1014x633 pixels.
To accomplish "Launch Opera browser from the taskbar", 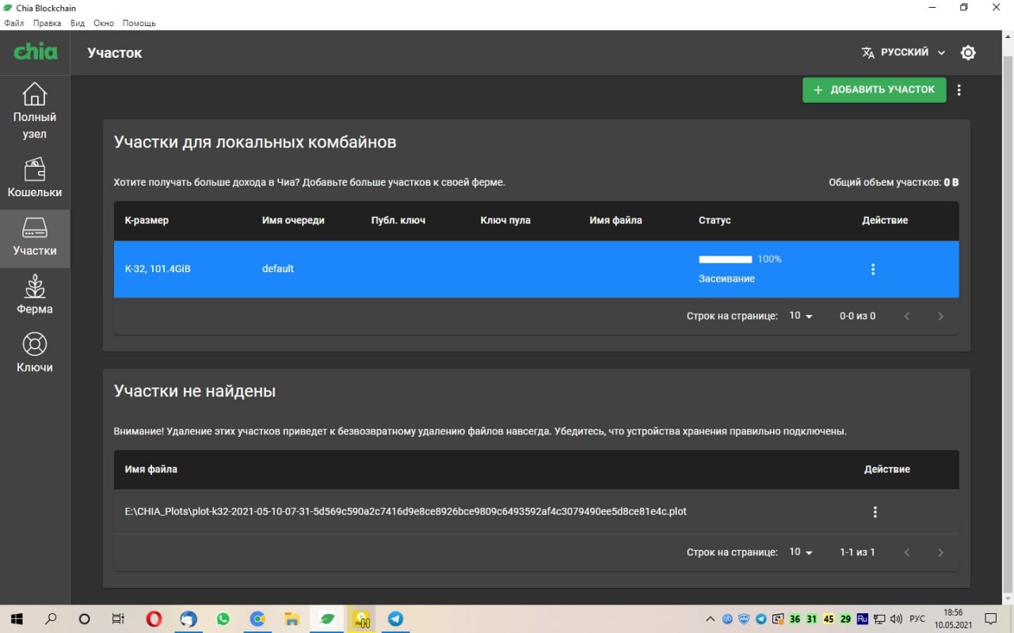I will 154,619.
